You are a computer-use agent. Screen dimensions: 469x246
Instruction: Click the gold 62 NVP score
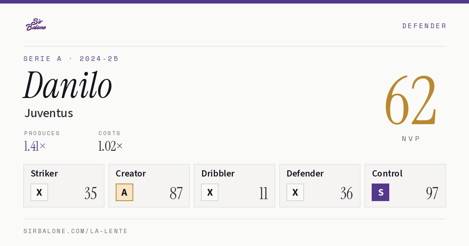pyautogui.click(x=411, y=100)
